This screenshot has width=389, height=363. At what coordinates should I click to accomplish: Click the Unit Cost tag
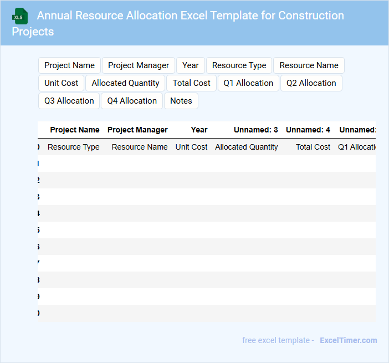tap(62, 83)
